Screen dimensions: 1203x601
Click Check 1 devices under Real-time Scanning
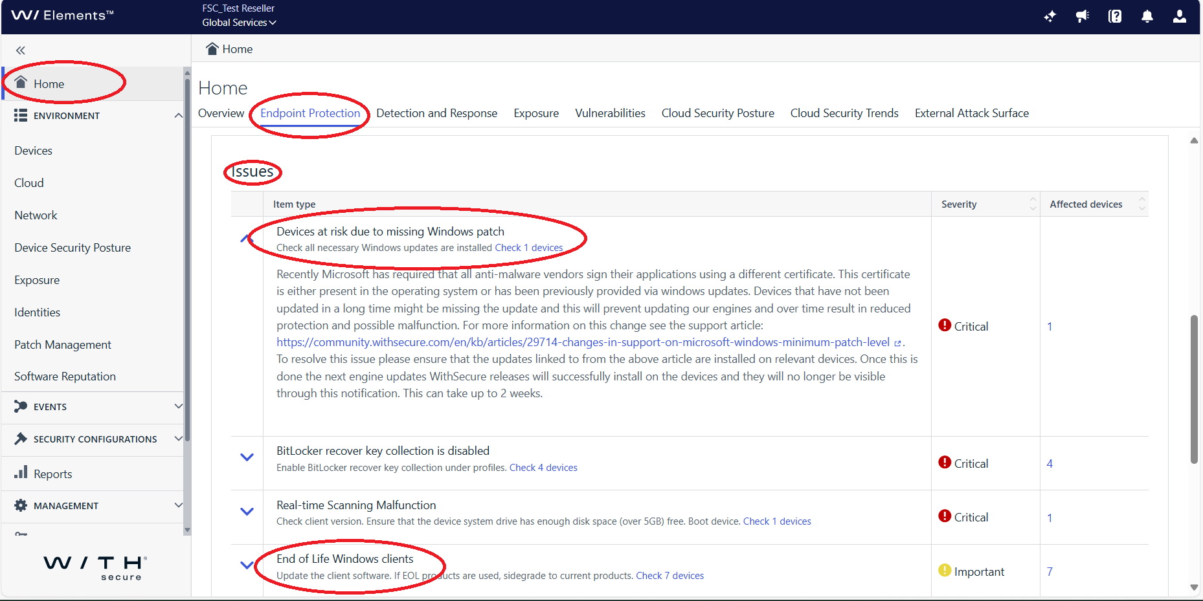[777, 521]
